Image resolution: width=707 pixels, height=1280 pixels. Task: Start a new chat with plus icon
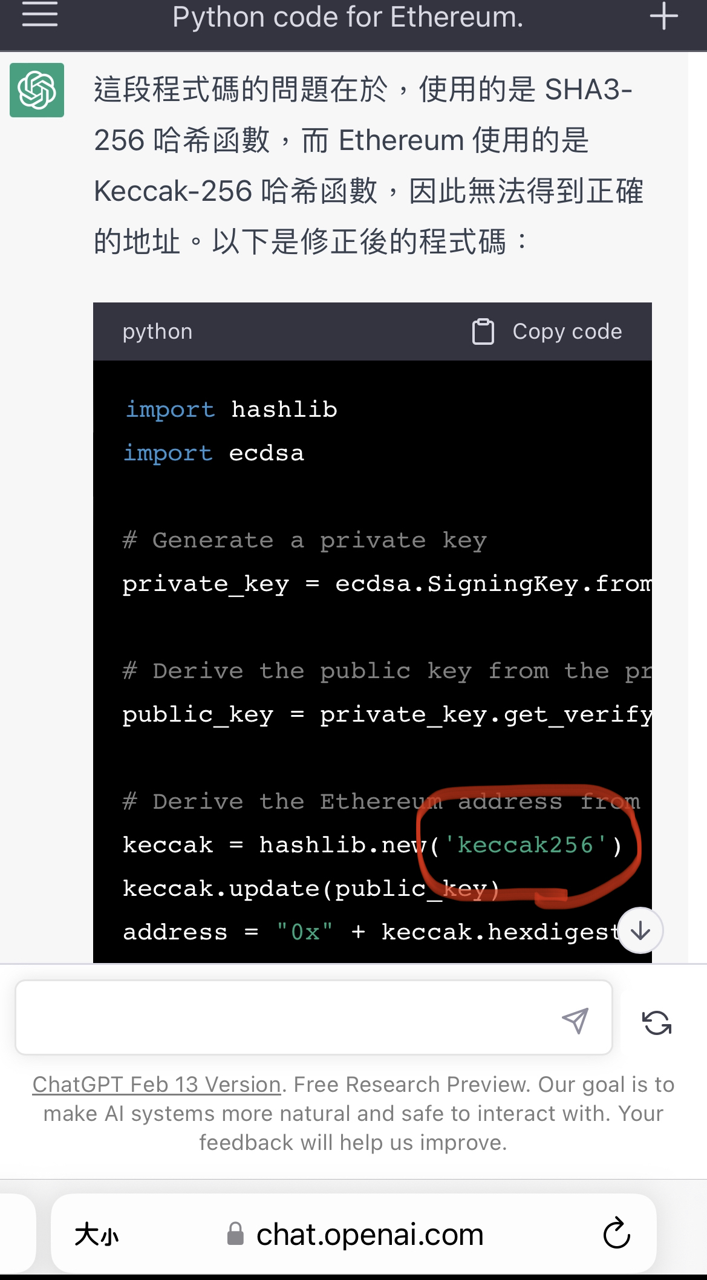[663, 16]
